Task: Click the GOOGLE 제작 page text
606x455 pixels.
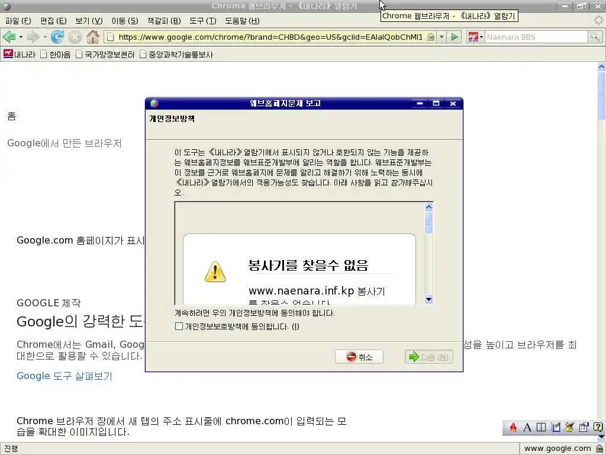Action: [x=49, y=303]
